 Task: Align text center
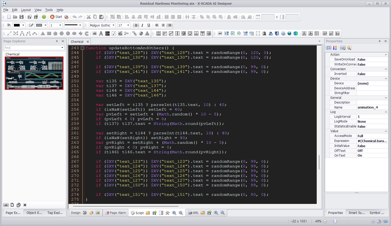pos(163,25)
